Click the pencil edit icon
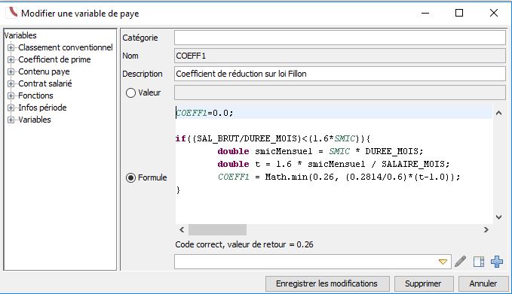 click(461, 262)
